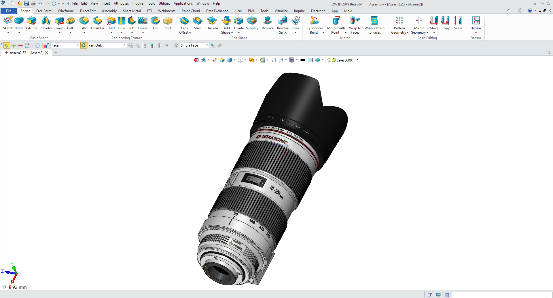Viewport: 553px width, 298px height.
Task: Open the Thread feature
Action: tap(143, 23)
